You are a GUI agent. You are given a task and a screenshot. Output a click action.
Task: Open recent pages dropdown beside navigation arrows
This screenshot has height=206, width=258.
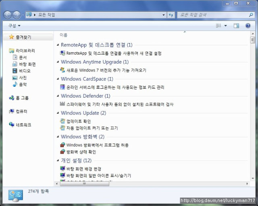click(x=23, y=15)
